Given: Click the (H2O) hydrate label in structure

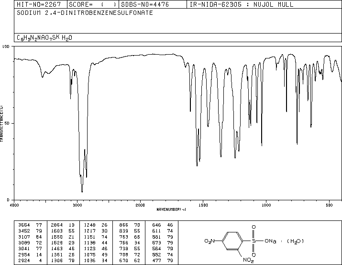Looking at the screenshot, I should pos(295,241).
